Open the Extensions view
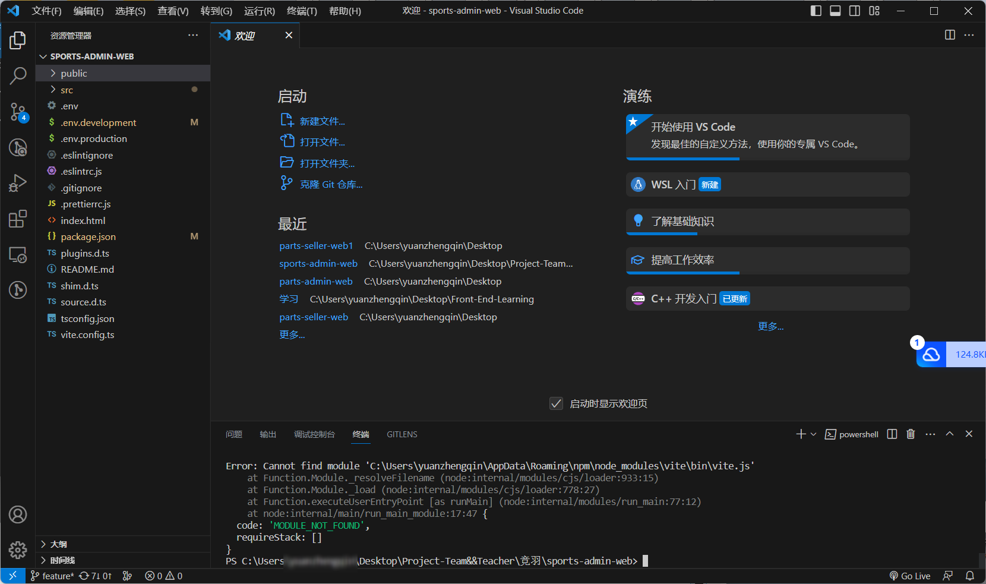986x584 pixels. click(x=18, y=219)
